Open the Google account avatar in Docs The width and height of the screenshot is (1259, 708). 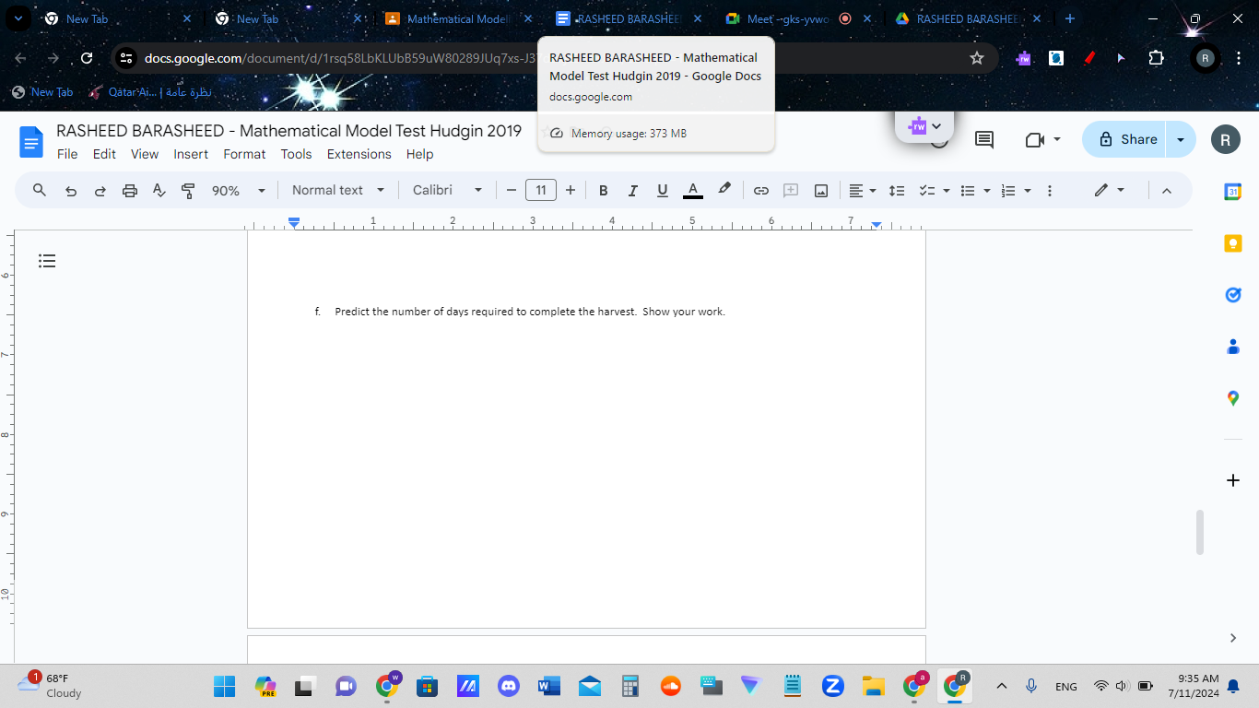[1226, 139]
